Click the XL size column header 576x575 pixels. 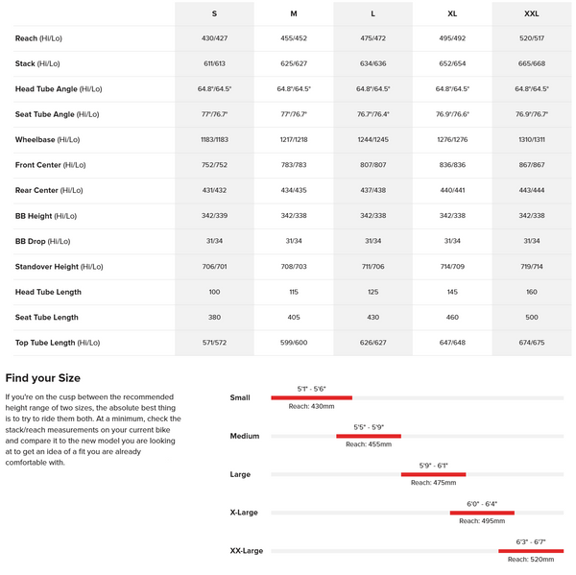coord(452,13)
